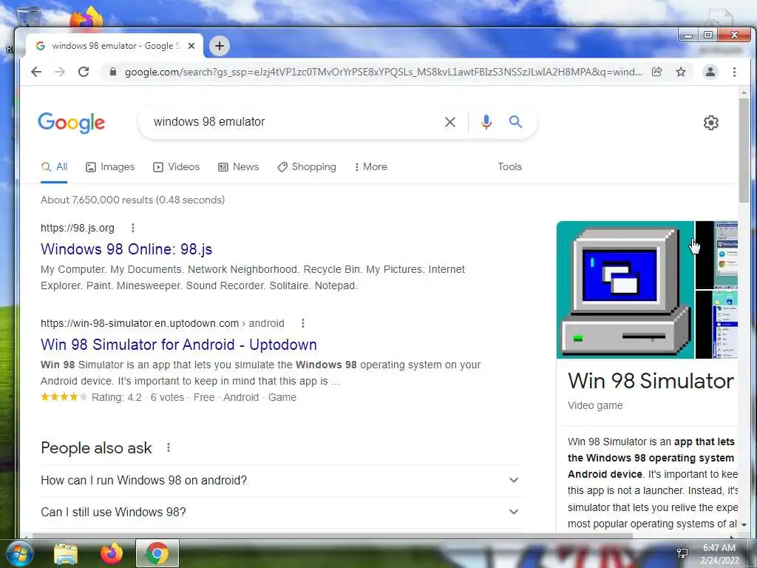Open Google quick settings gear
The height and width of the screenshot is (568, 757).
pos(710,123)
